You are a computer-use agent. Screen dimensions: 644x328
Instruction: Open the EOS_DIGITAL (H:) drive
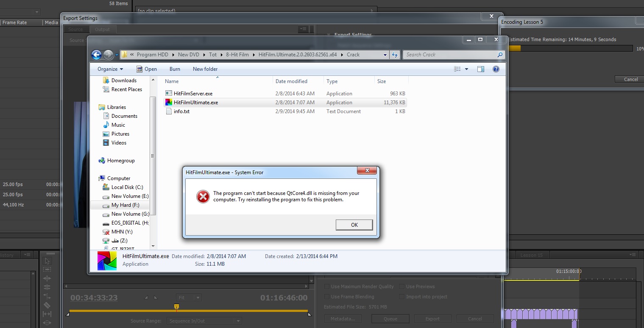130,223
